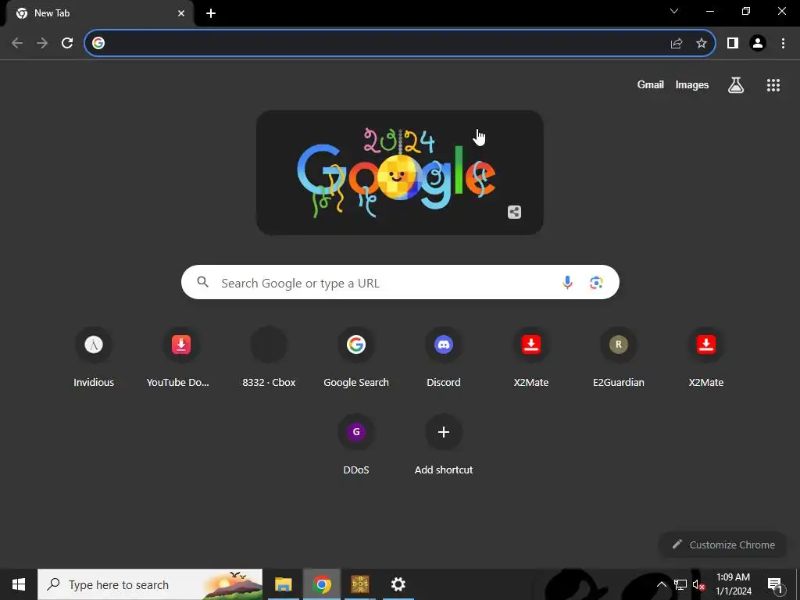Open the clock showing 1:09 AM
This screenshot has height=600, width=800.
tap(733, 584)
